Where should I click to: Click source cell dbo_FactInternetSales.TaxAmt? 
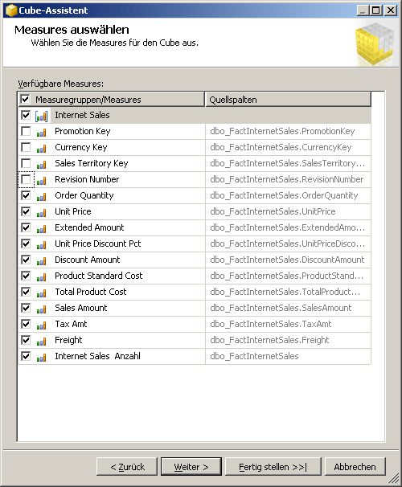(x=288, y=324)
